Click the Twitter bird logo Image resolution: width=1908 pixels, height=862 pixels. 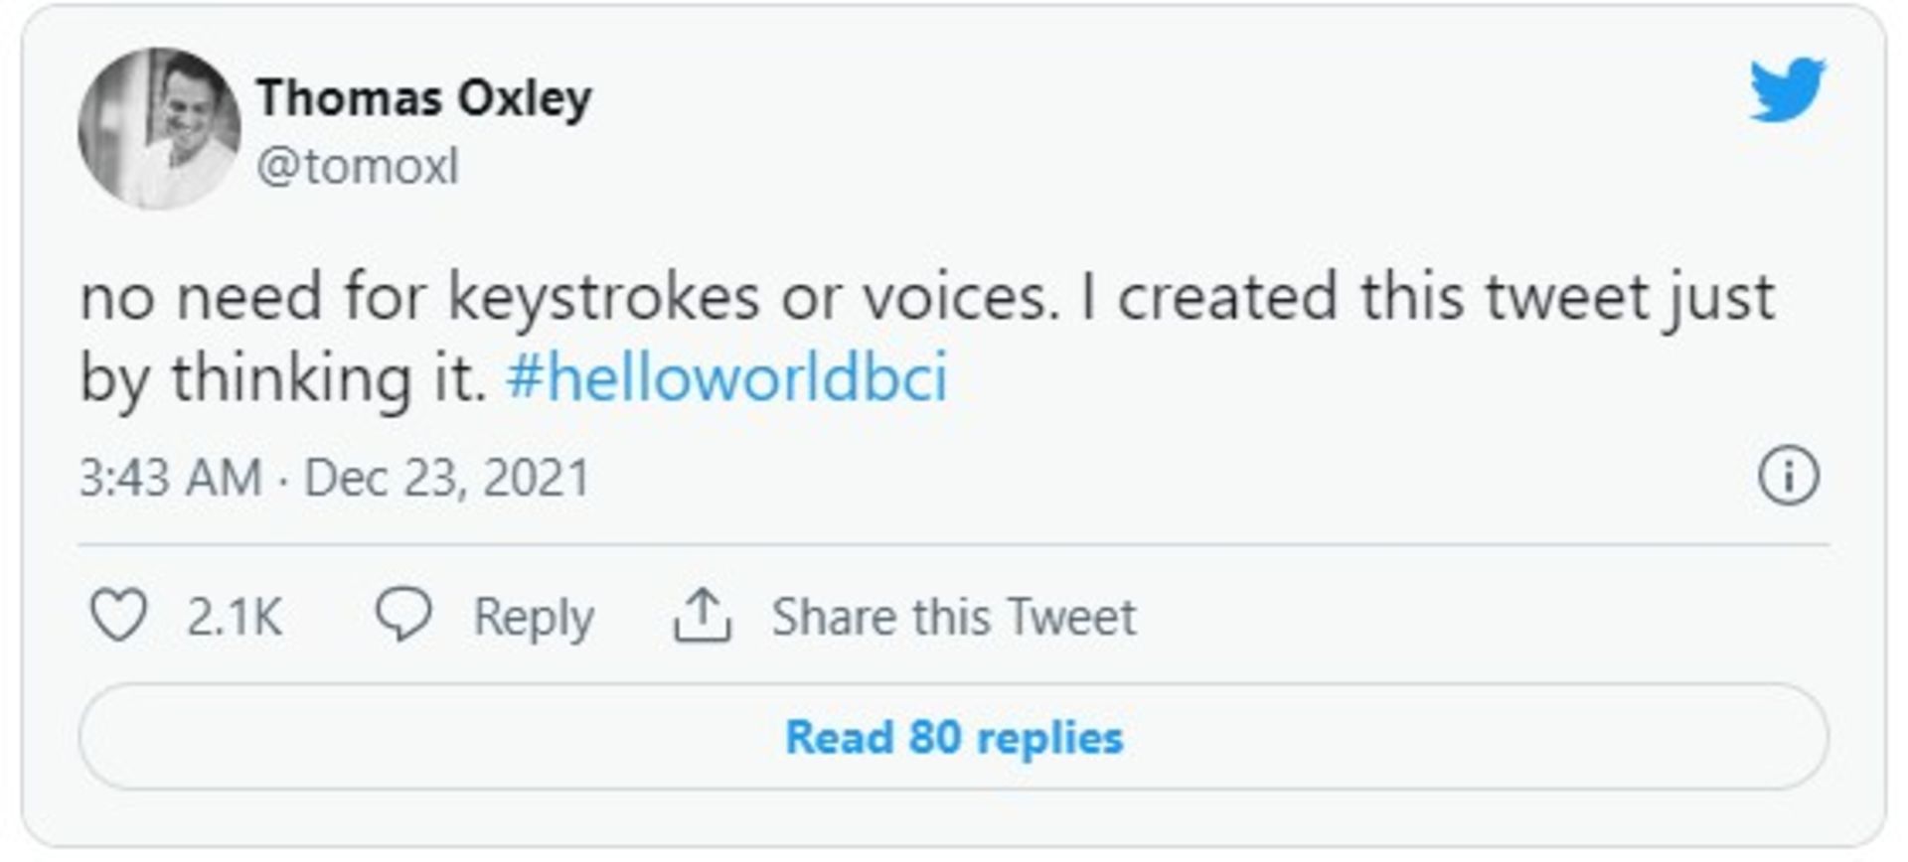[x=1787, y=89]
